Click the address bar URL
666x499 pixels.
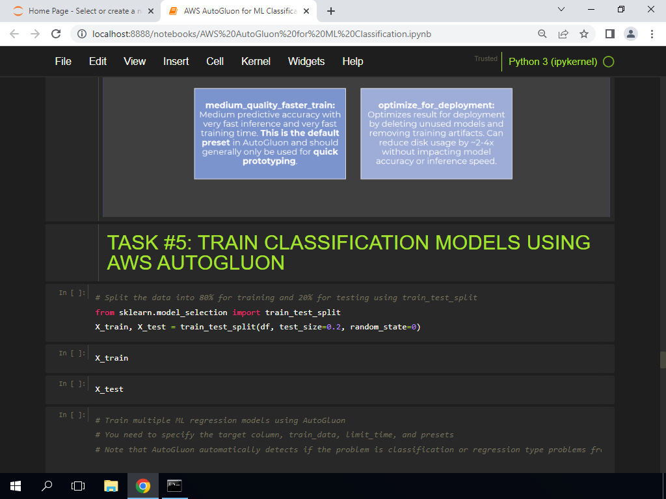[x=261, y=34]
